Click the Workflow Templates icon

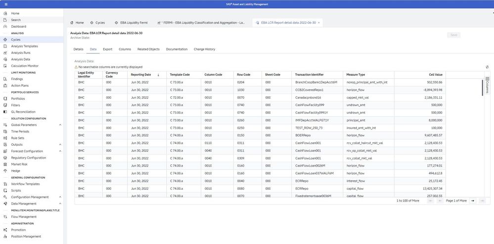click(5, 184)
